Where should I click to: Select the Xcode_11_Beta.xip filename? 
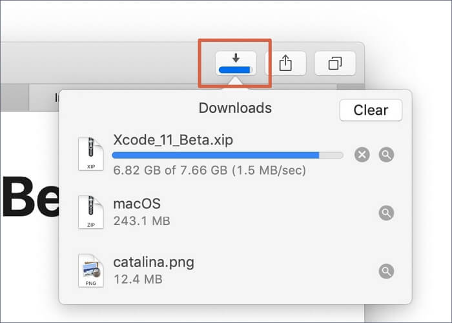click(172, 140)
